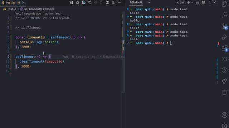Click the left chevron in terminal panel header

coord(209,2)
